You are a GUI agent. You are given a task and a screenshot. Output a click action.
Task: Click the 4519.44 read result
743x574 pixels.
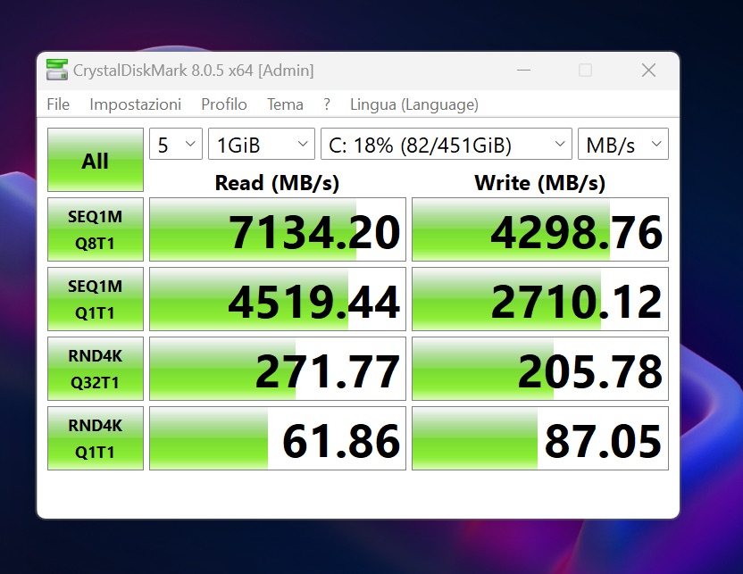click(278, 299)
